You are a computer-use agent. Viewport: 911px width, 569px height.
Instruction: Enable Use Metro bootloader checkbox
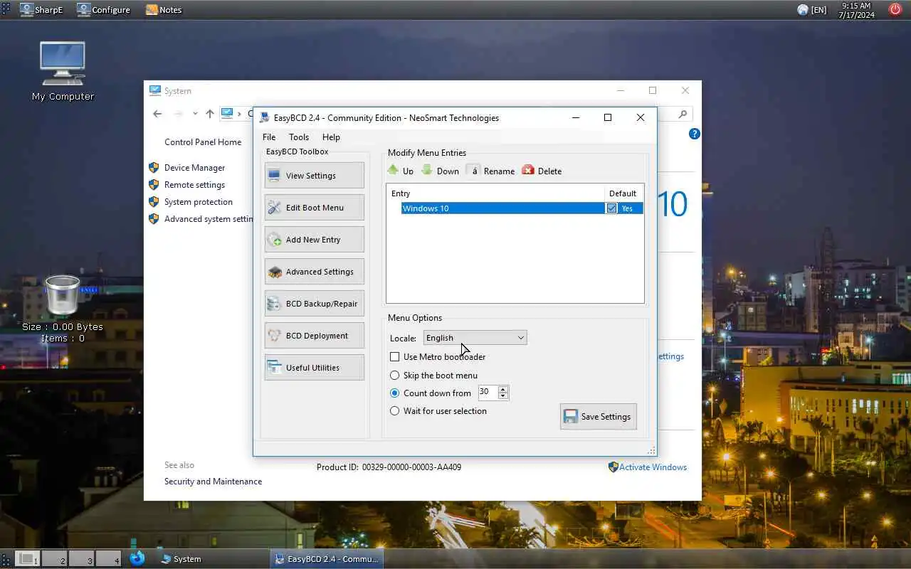[394, 357]
